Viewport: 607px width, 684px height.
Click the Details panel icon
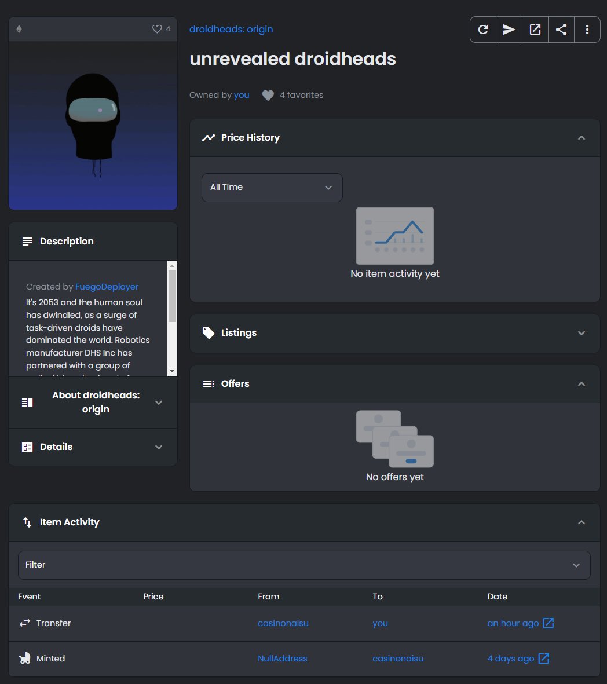tap(27, 447)
